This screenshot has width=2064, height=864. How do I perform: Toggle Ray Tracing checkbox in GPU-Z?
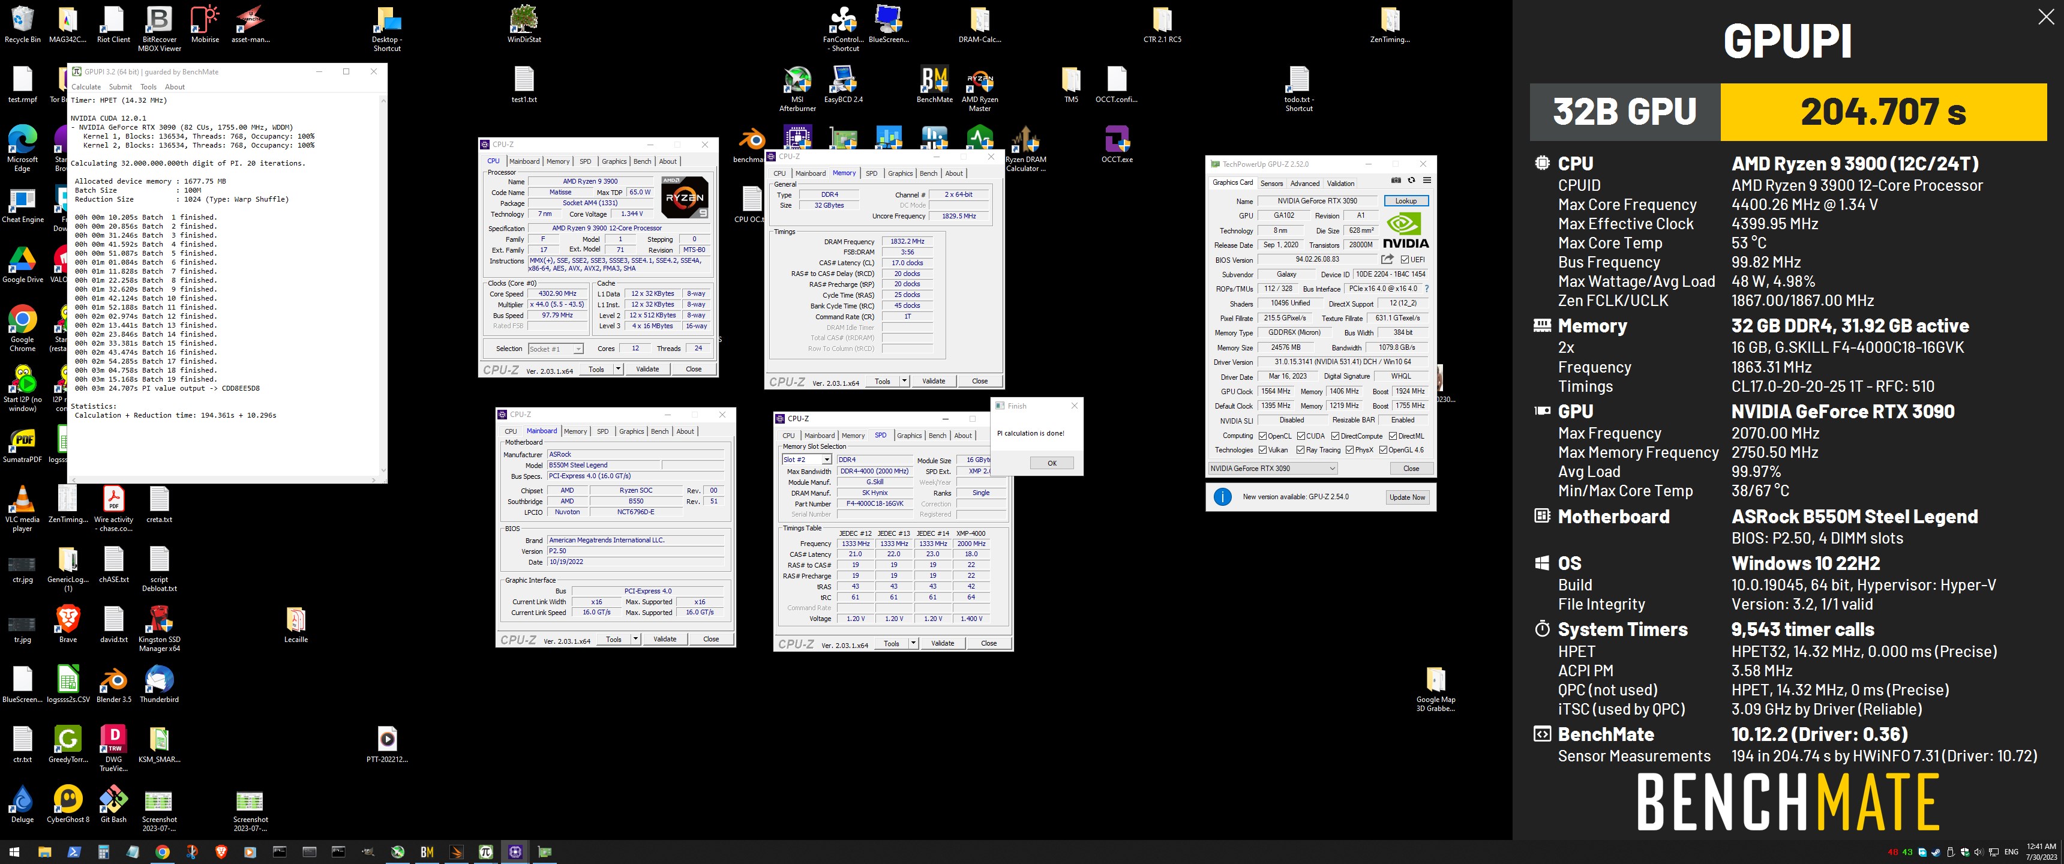pos(1300,449)
